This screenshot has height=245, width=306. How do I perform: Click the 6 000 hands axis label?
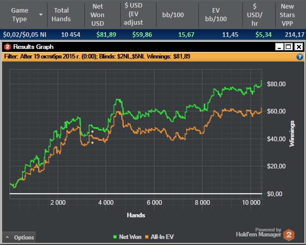(x=155, y=203)
